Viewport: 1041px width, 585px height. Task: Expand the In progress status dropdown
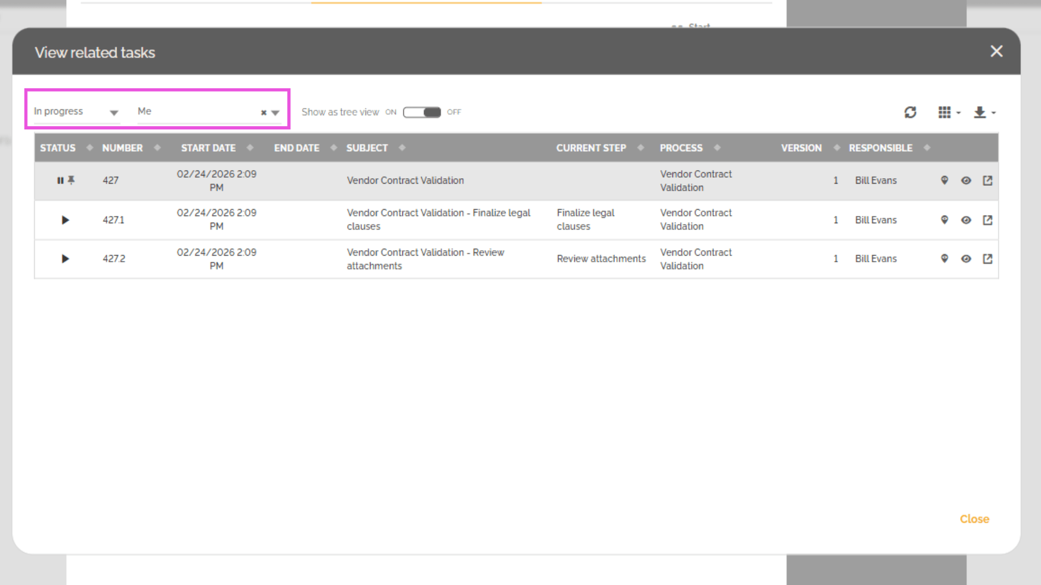pyautogui.click(x=113, y=113)
